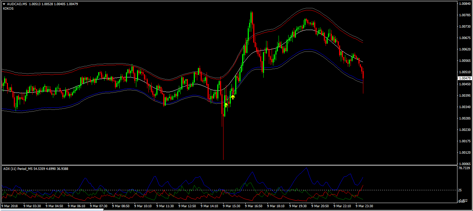Viewport: 473px width, 211px height.
Task: Open the triangle menu beside AUDCAD,M5
Action: click(x=4, y=4)
